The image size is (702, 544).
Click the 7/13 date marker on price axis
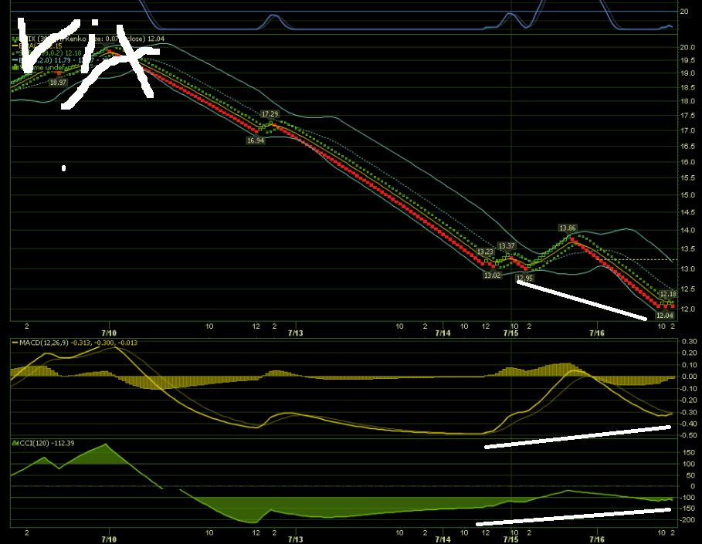pos(296,333)
